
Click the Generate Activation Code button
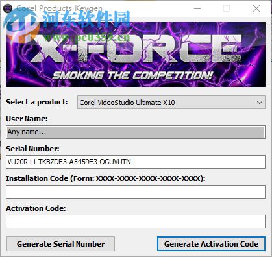[211, 244]
